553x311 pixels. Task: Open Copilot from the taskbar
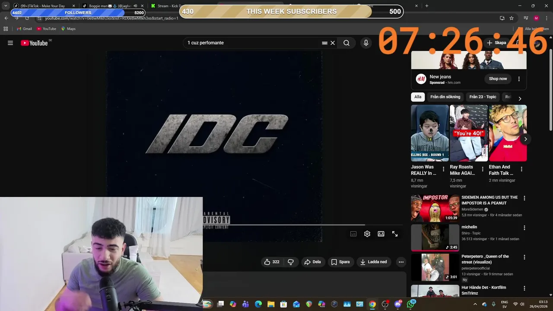233,304
